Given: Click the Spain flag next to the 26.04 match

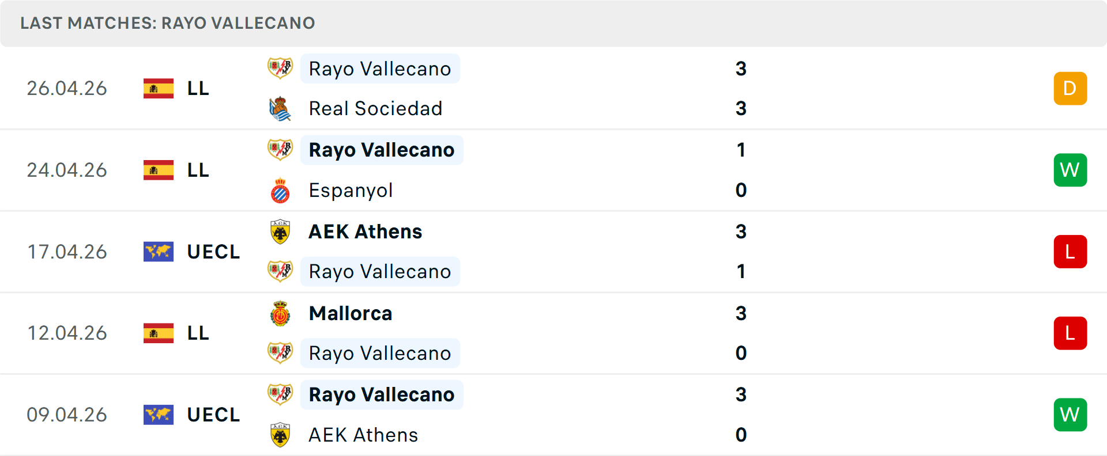Looking at the screenshot, I should tap(158, 88).
